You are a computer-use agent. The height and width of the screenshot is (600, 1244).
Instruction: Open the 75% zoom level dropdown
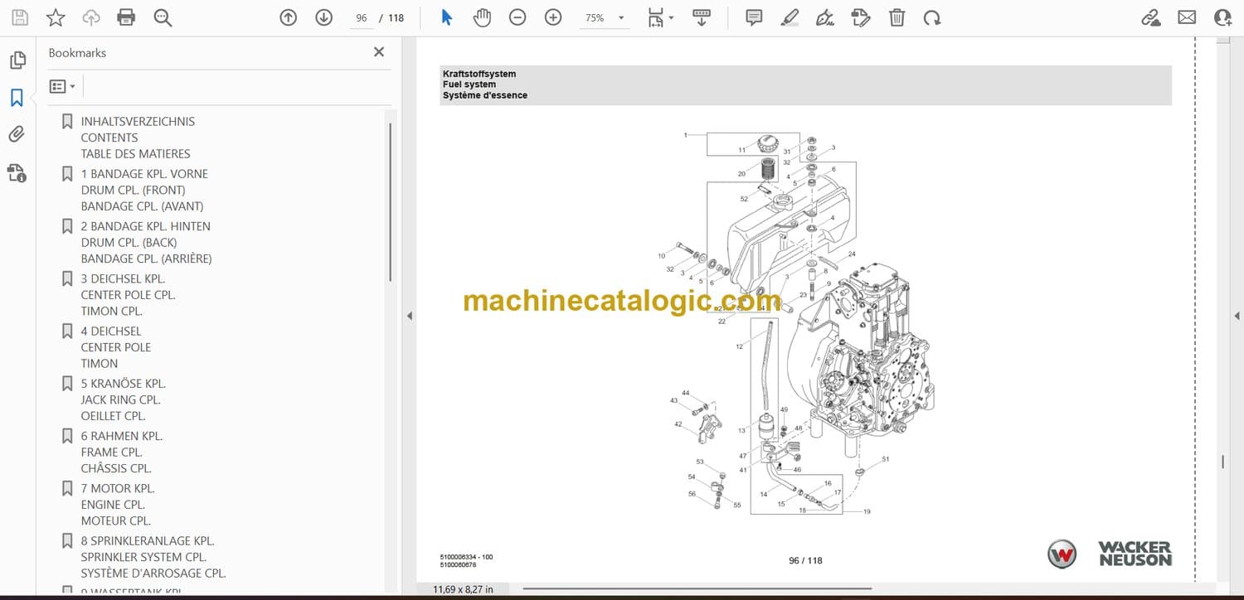620,17
